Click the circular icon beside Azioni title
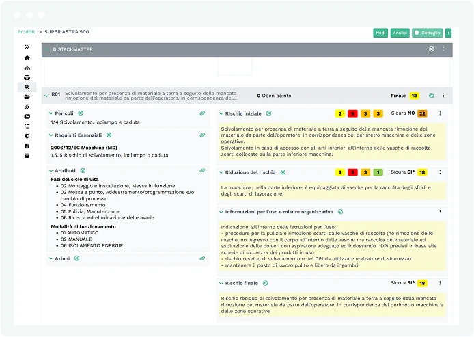This screenshot has height=337, width=474. pos(76,258)
